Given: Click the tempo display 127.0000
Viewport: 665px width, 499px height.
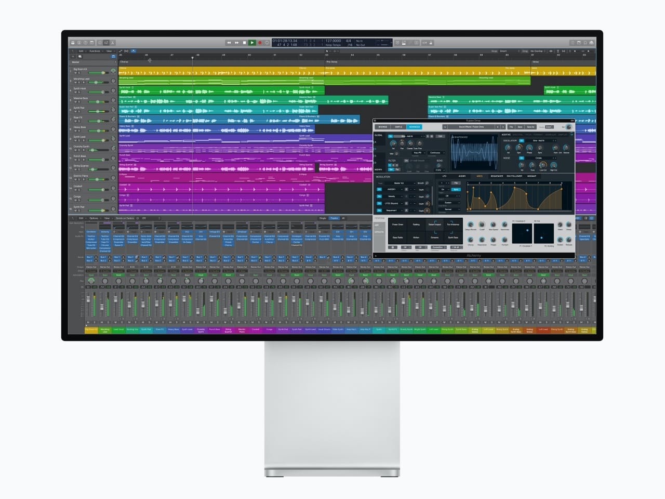Looking at the screenshot, I should (333, 40).
